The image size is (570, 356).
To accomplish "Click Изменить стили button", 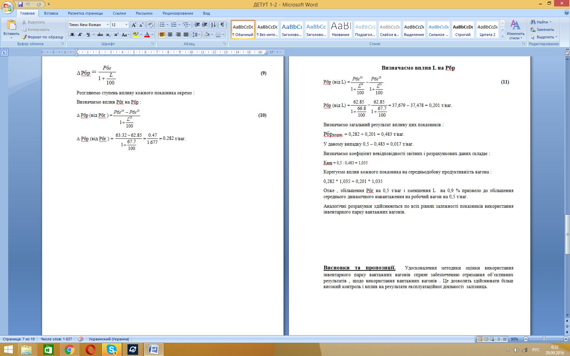I will [515, 30].
